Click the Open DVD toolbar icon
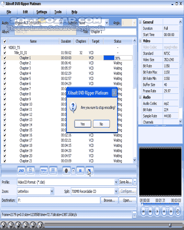Screen dimensions: 184x230 21,171
